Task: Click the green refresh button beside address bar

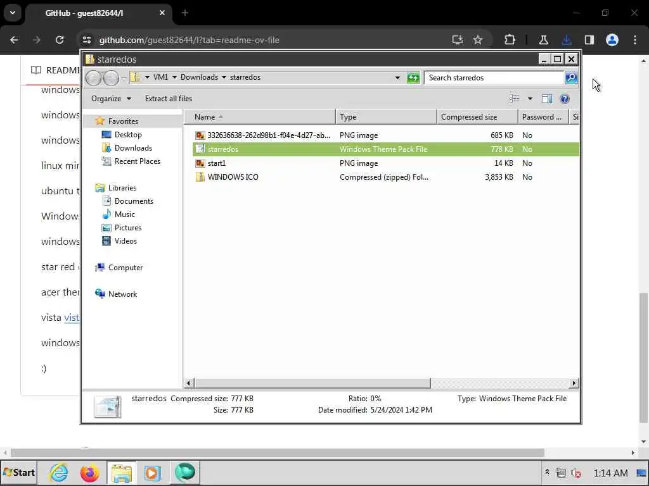Action: (x=413, y=78)
